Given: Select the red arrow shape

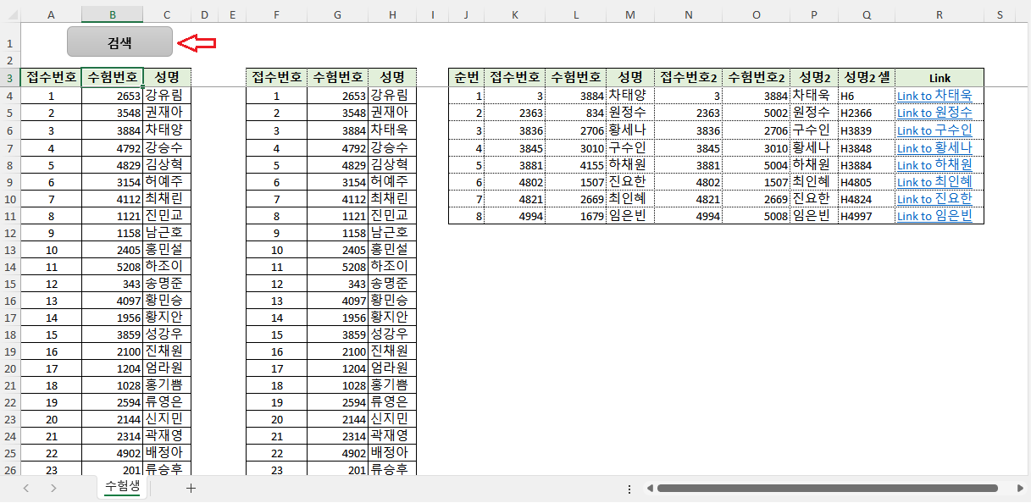Looking at the screenshot, I should click(201, 42).
